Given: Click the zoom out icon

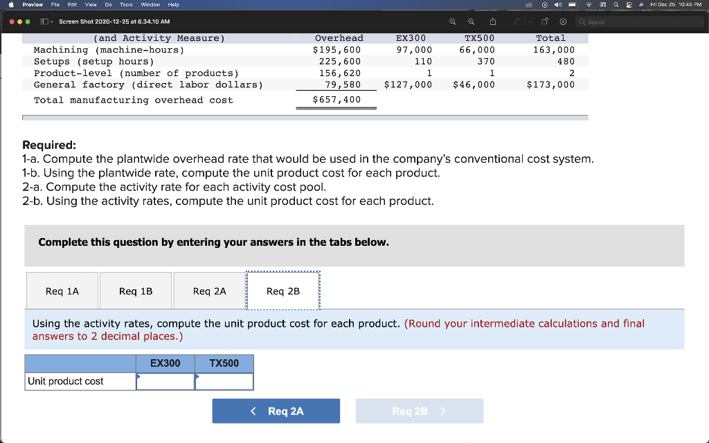Looking at the screenshot, I should tap(454, 21).
